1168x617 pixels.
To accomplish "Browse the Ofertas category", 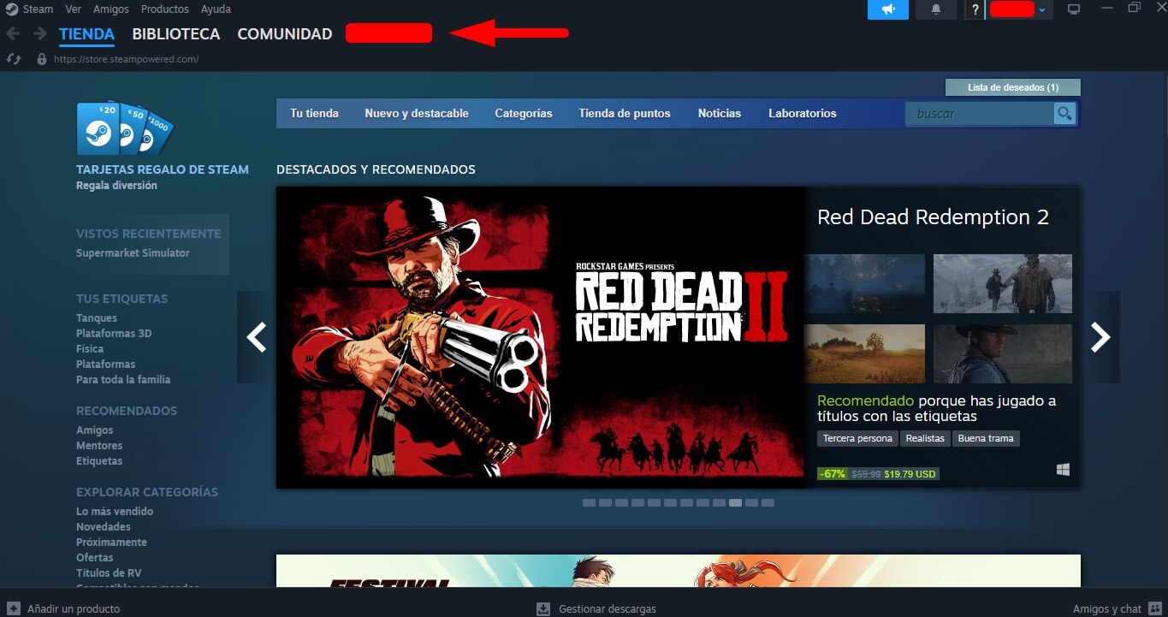I will coord(95,558).
